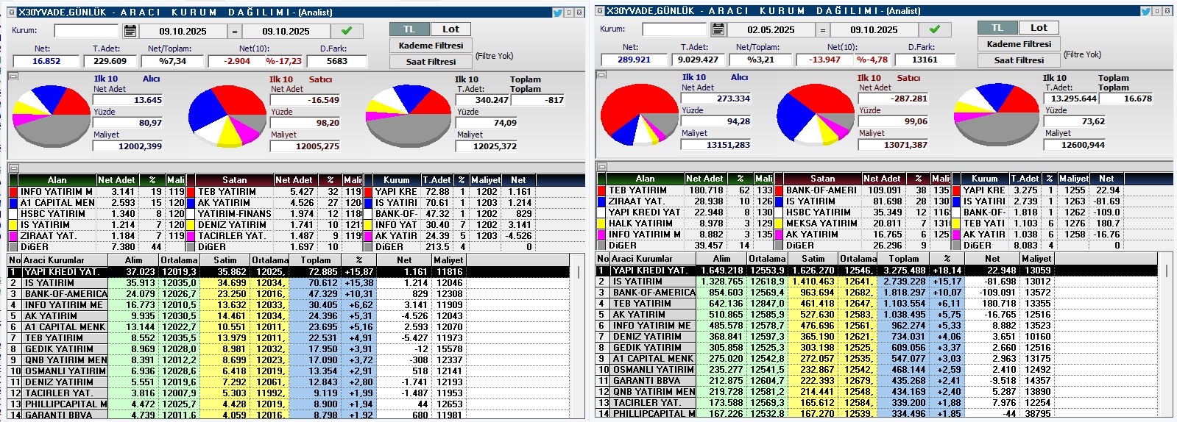Click red swatch beside INFO YATIRIM in left Alan list
The height and width of the screenshot is (422, 1177).
click(x=13, y=192)
